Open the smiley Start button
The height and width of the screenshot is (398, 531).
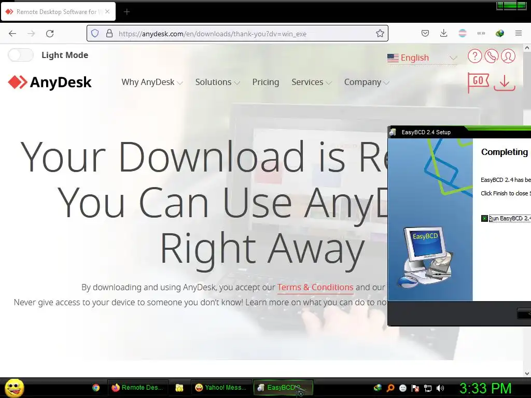pos(14,388)
